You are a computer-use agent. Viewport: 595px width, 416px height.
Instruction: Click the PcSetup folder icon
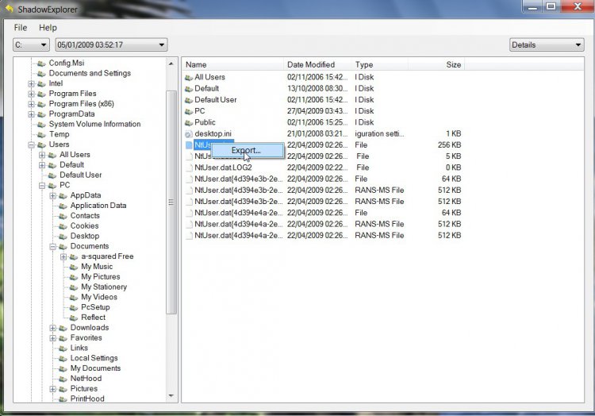click(73, 308)
